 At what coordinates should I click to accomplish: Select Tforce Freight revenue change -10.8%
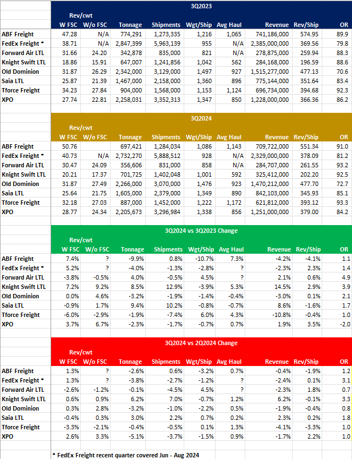tap(282, 315)
